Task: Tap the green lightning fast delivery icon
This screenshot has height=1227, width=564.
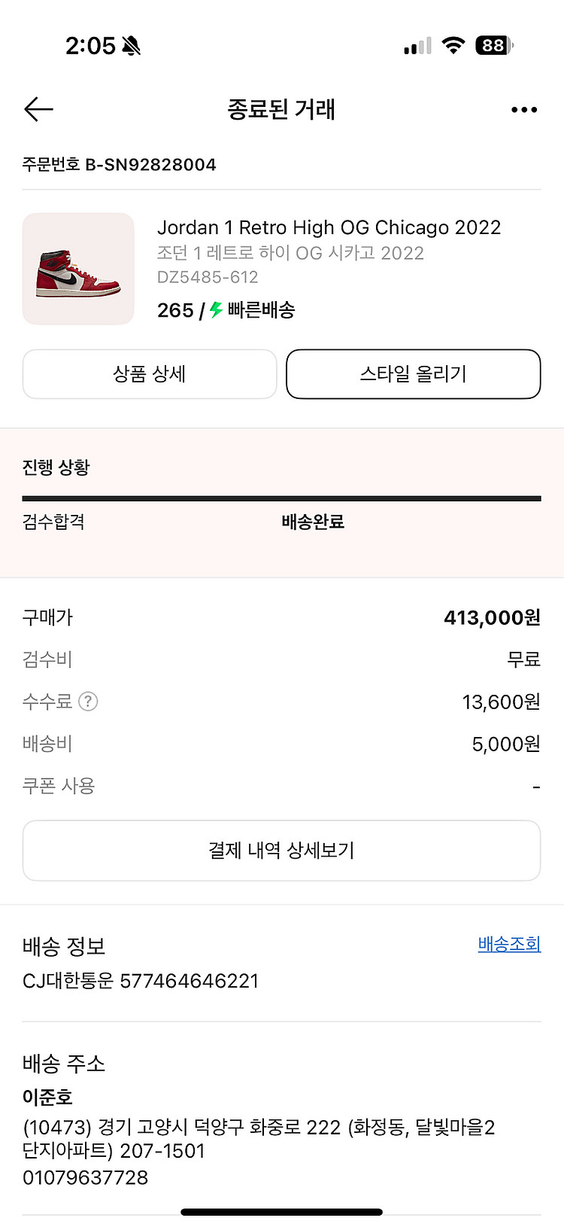Action: tap(217, 310)
